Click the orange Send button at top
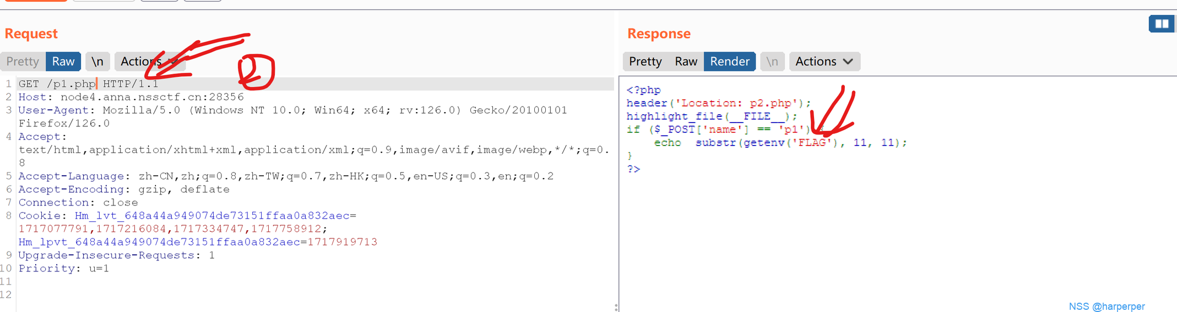The image size is (1177, 312). pos(36,1)
